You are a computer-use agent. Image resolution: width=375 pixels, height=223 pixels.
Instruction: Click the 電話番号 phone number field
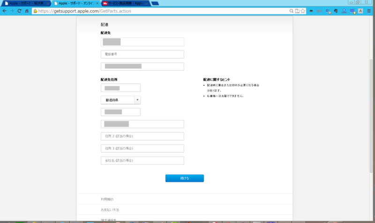[142, 54]
